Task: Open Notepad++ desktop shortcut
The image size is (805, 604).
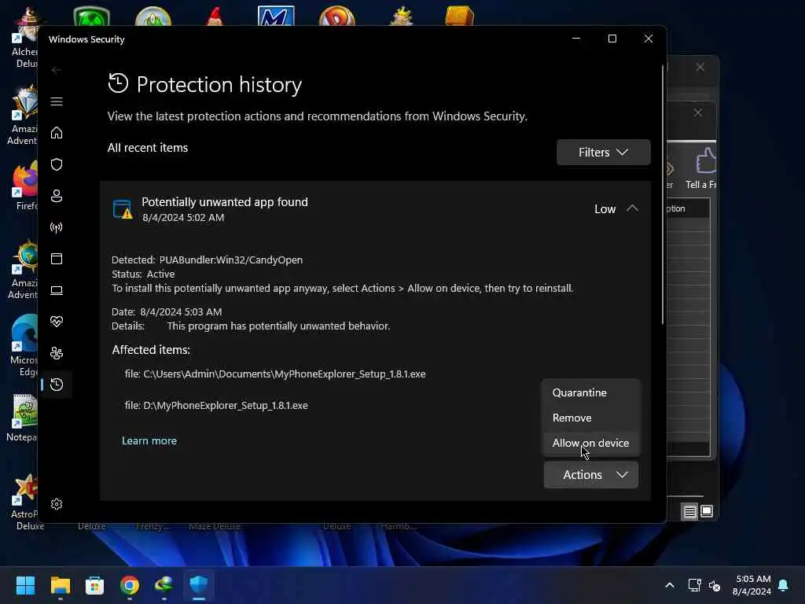Action: point(23,418)
